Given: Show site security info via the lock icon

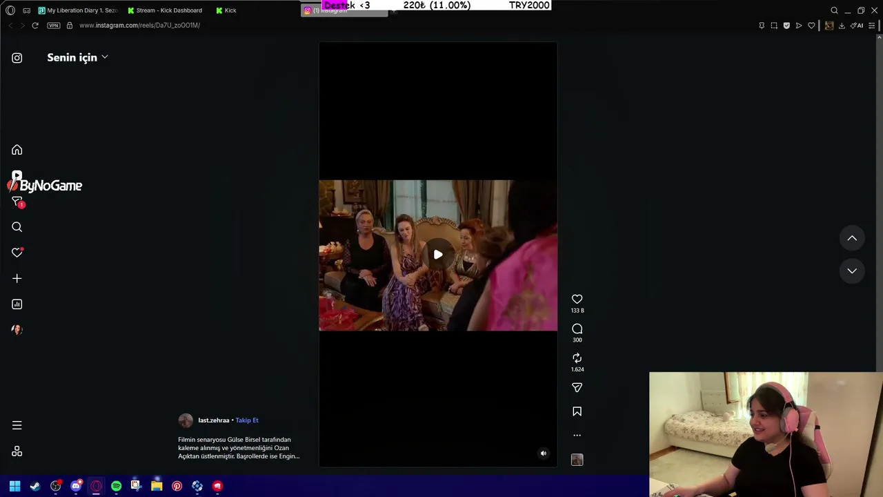Looking at the screenshot, I should 70,26.
